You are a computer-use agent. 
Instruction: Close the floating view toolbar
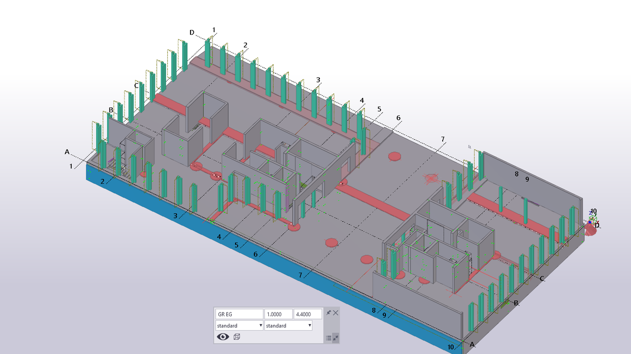pos(335,312)
